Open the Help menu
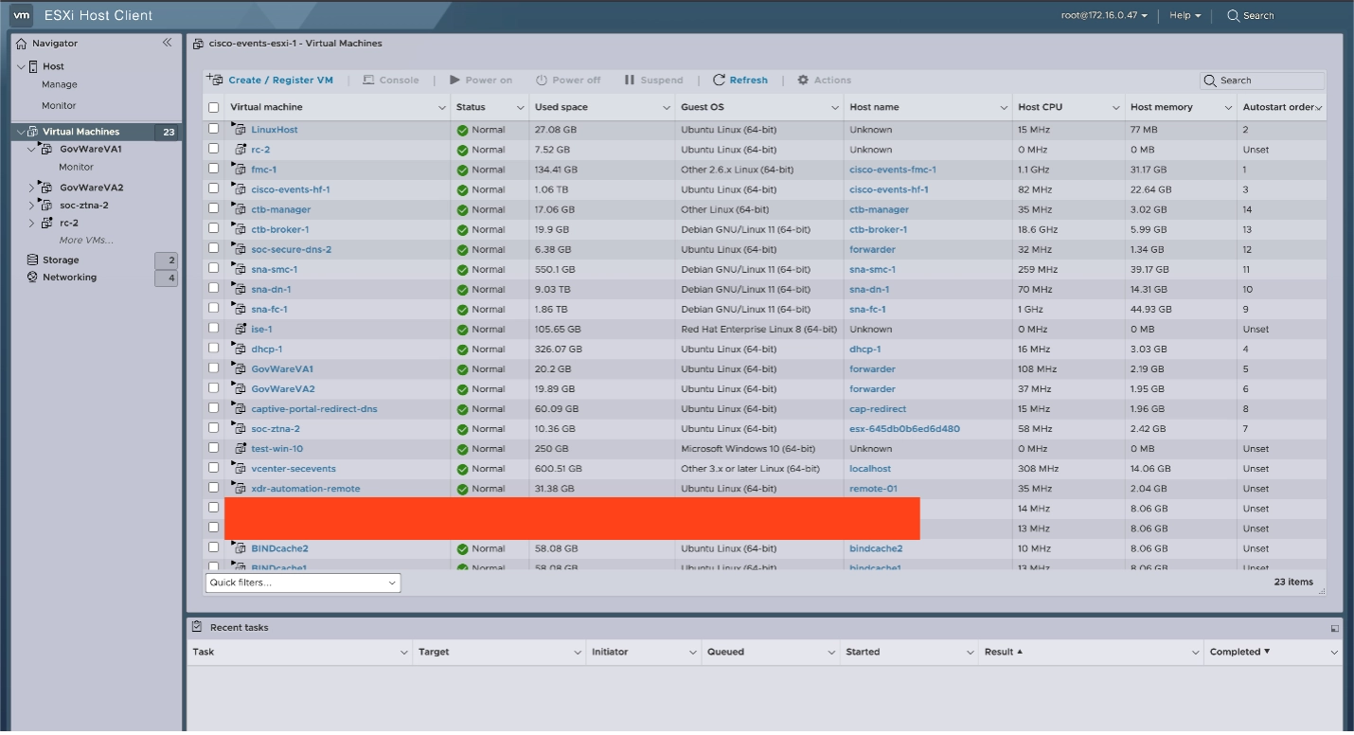The image size is (1354, 735). click(x=1184, y=15)
